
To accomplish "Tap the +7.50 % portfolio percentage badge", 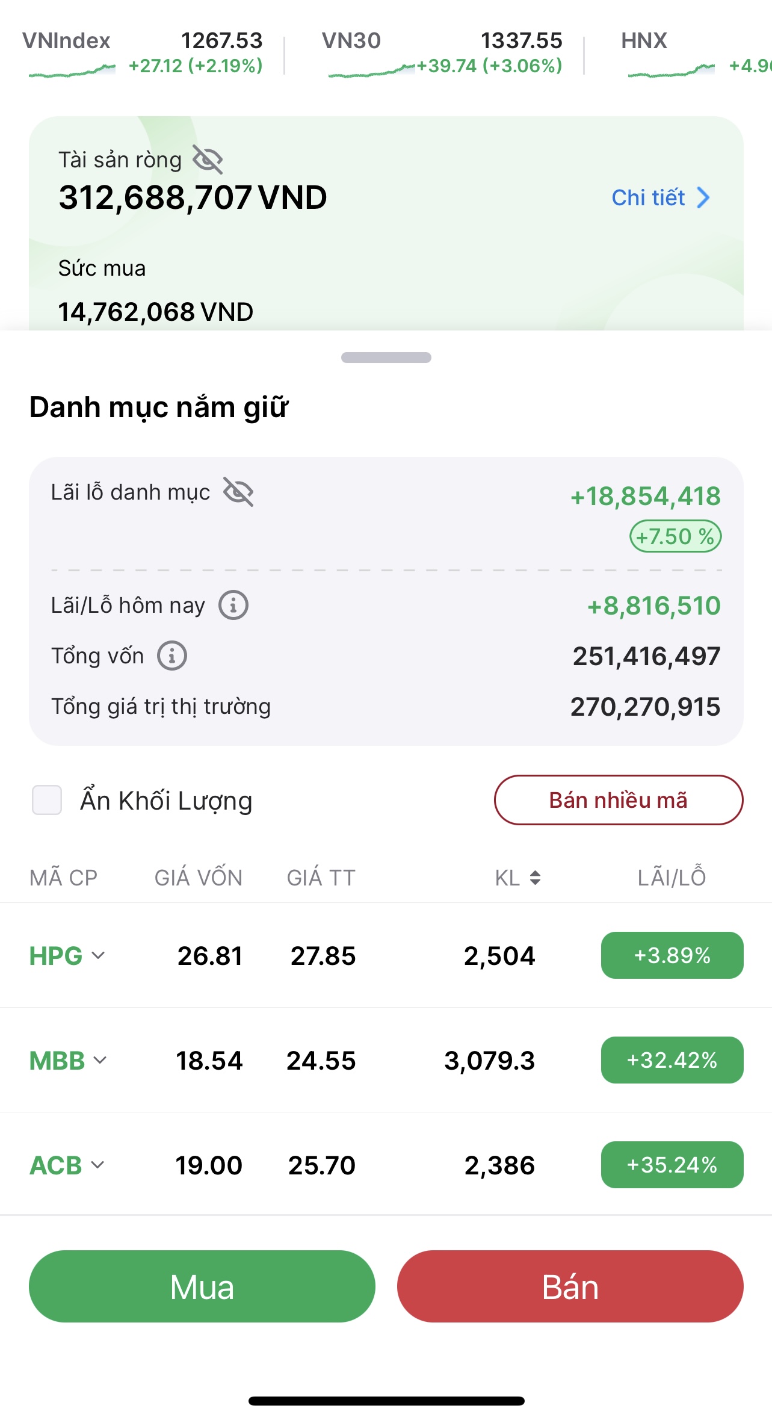I will point(675,536).
